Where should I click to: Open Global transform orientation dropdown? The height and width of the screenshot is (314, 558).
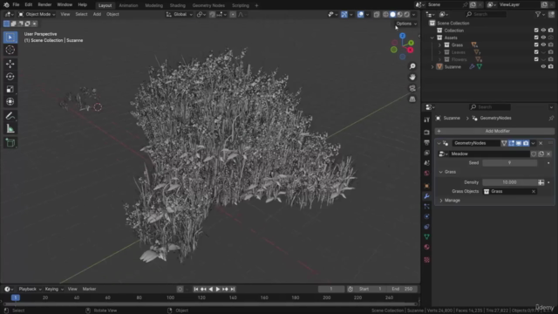pyautogui.click(x=180, y=14)
